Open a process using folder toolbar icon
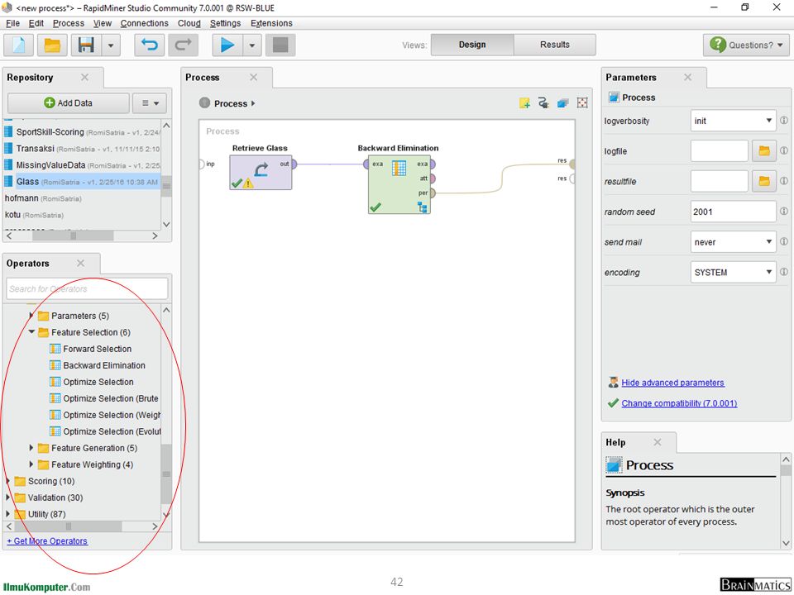Viewport: 794px width, 595px height. point(52,45)
